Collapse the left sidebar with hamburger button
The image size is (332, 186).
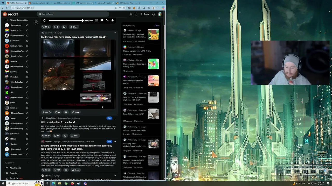36,22
